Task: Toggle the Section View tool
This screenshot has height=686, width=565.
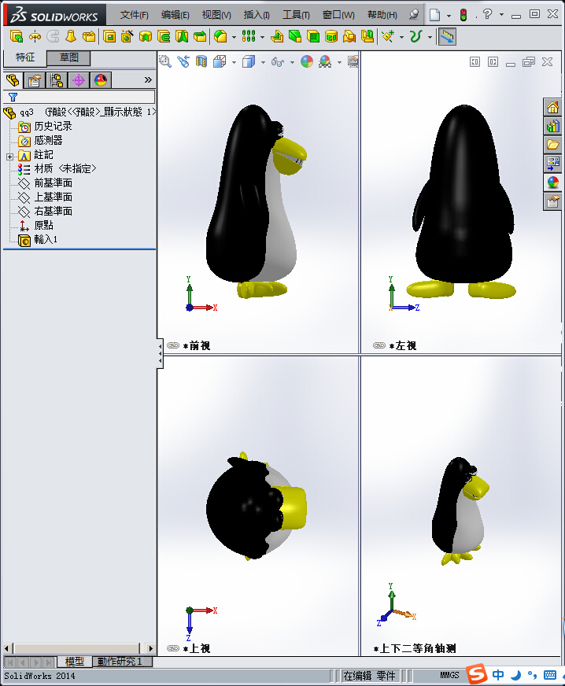Action: pyautogui.click(x=201, y=61)
